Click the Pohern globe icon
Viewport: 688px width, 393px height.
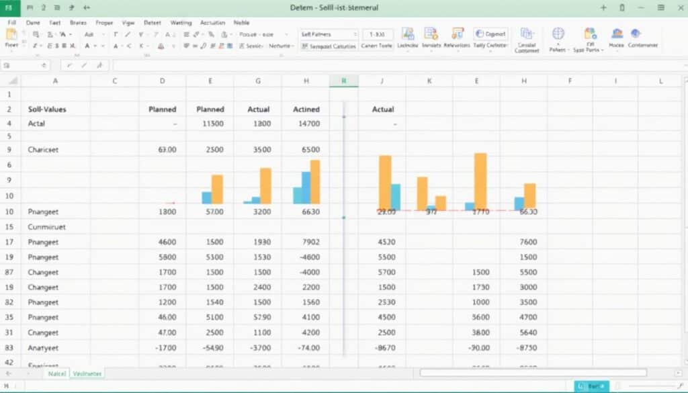558,34
